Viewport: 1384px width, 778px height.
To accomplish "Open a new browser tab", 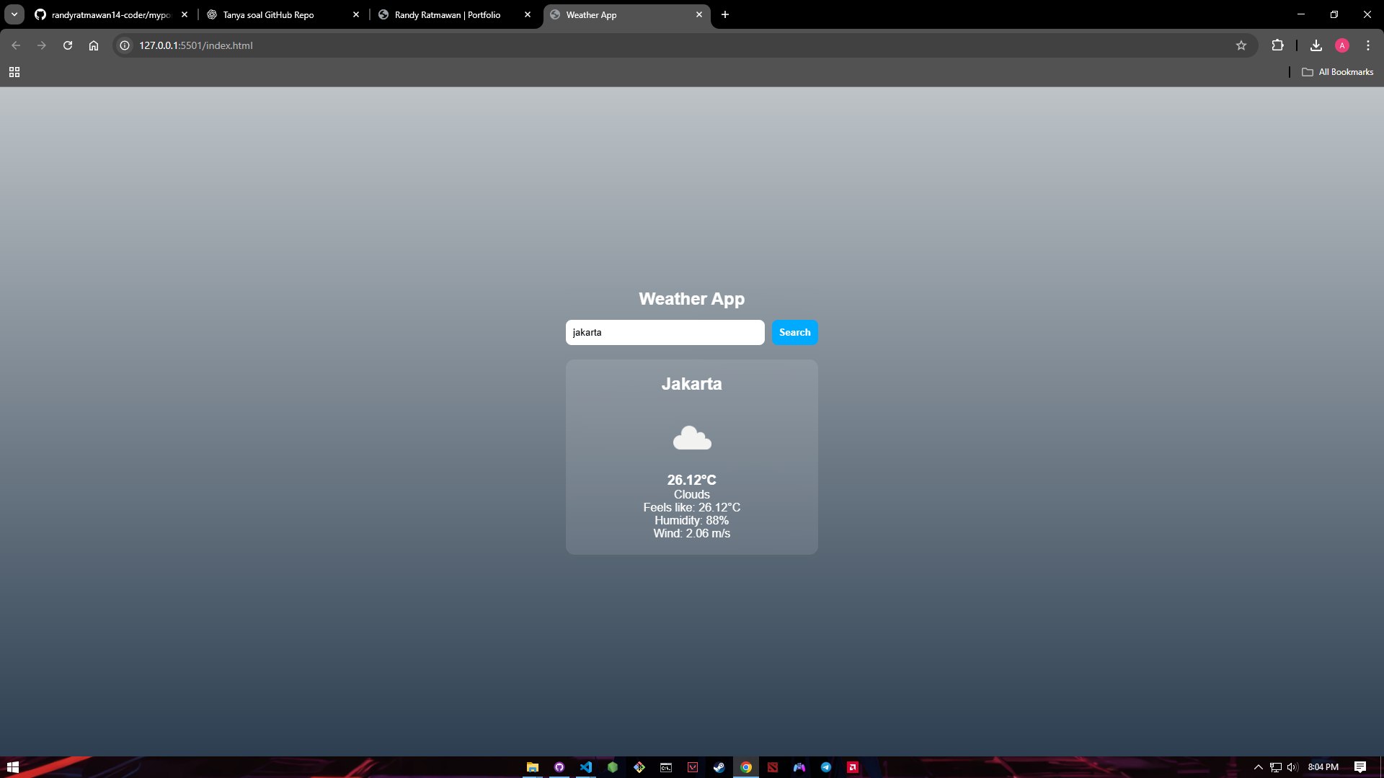I will click(725, 14).
